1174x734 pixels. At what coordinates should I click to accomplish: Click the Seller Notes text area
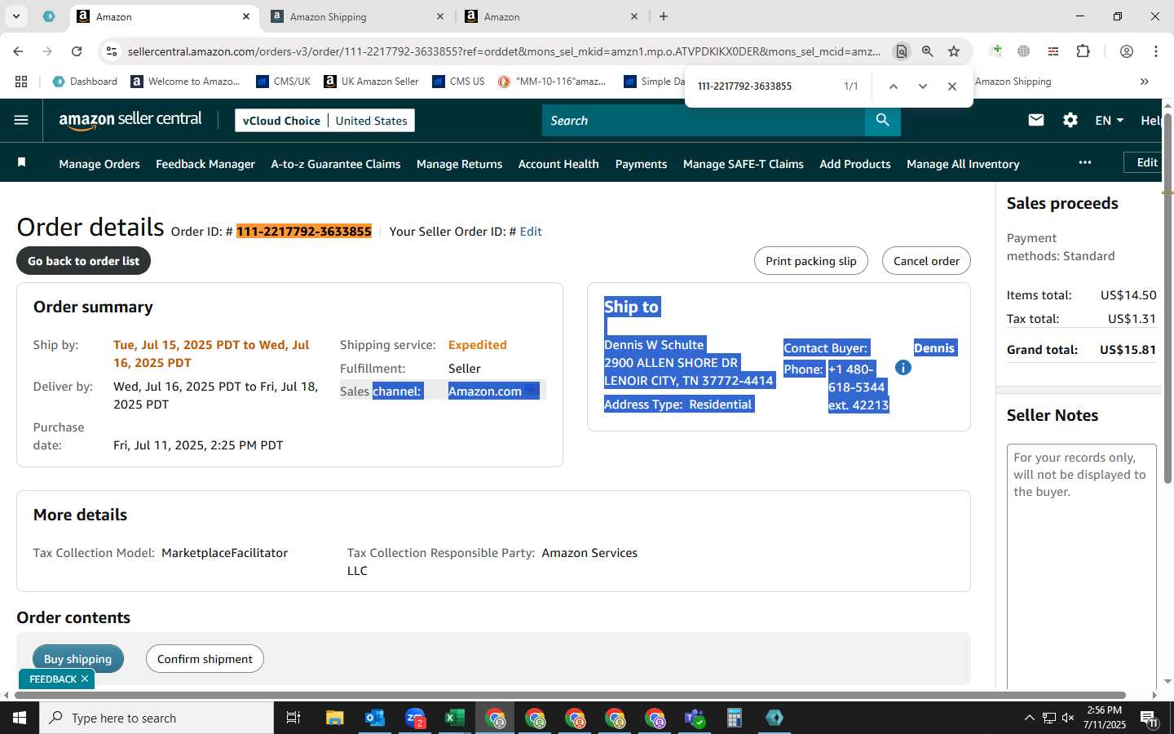(x=1082, y=567)
